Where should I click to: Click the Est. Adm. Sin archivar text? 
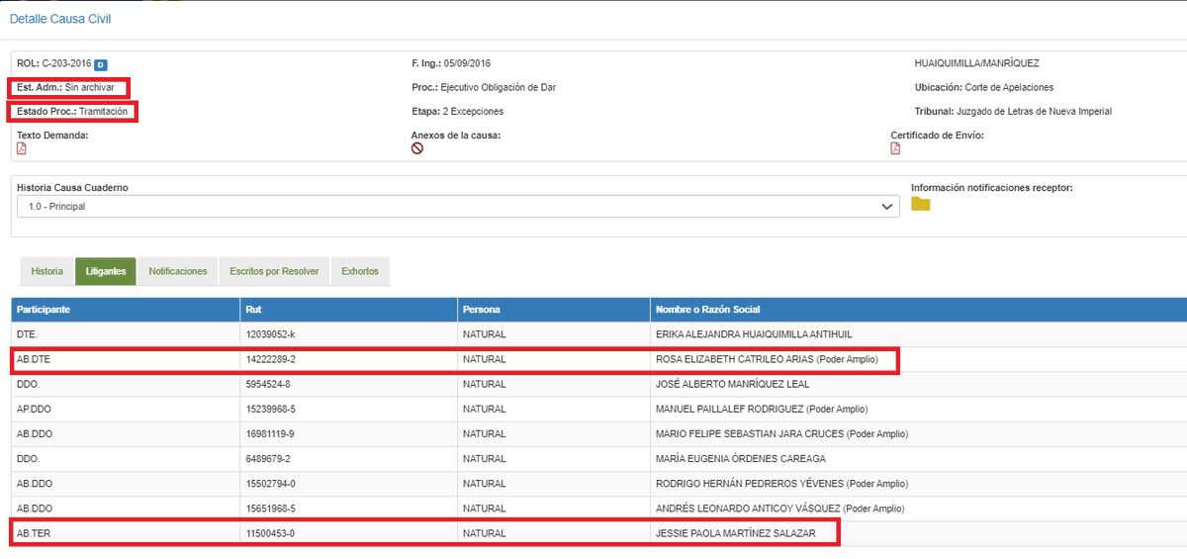[65, 87]
